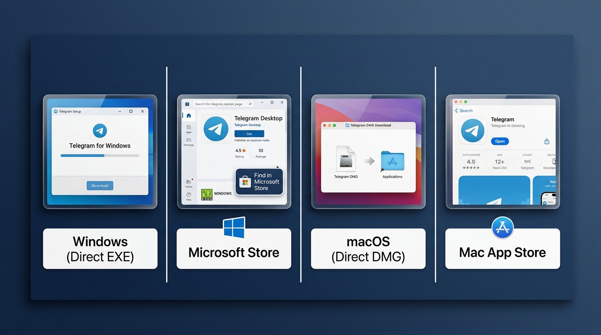
Task: Select the 'Telegram Desktop' bold title text
Action: pos(258,118)
